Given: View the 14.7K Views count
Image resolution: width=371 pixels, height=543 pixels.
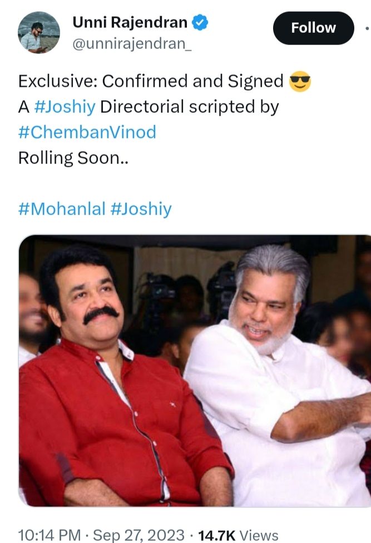Looking at the screenshot, I should click(238, 535).
